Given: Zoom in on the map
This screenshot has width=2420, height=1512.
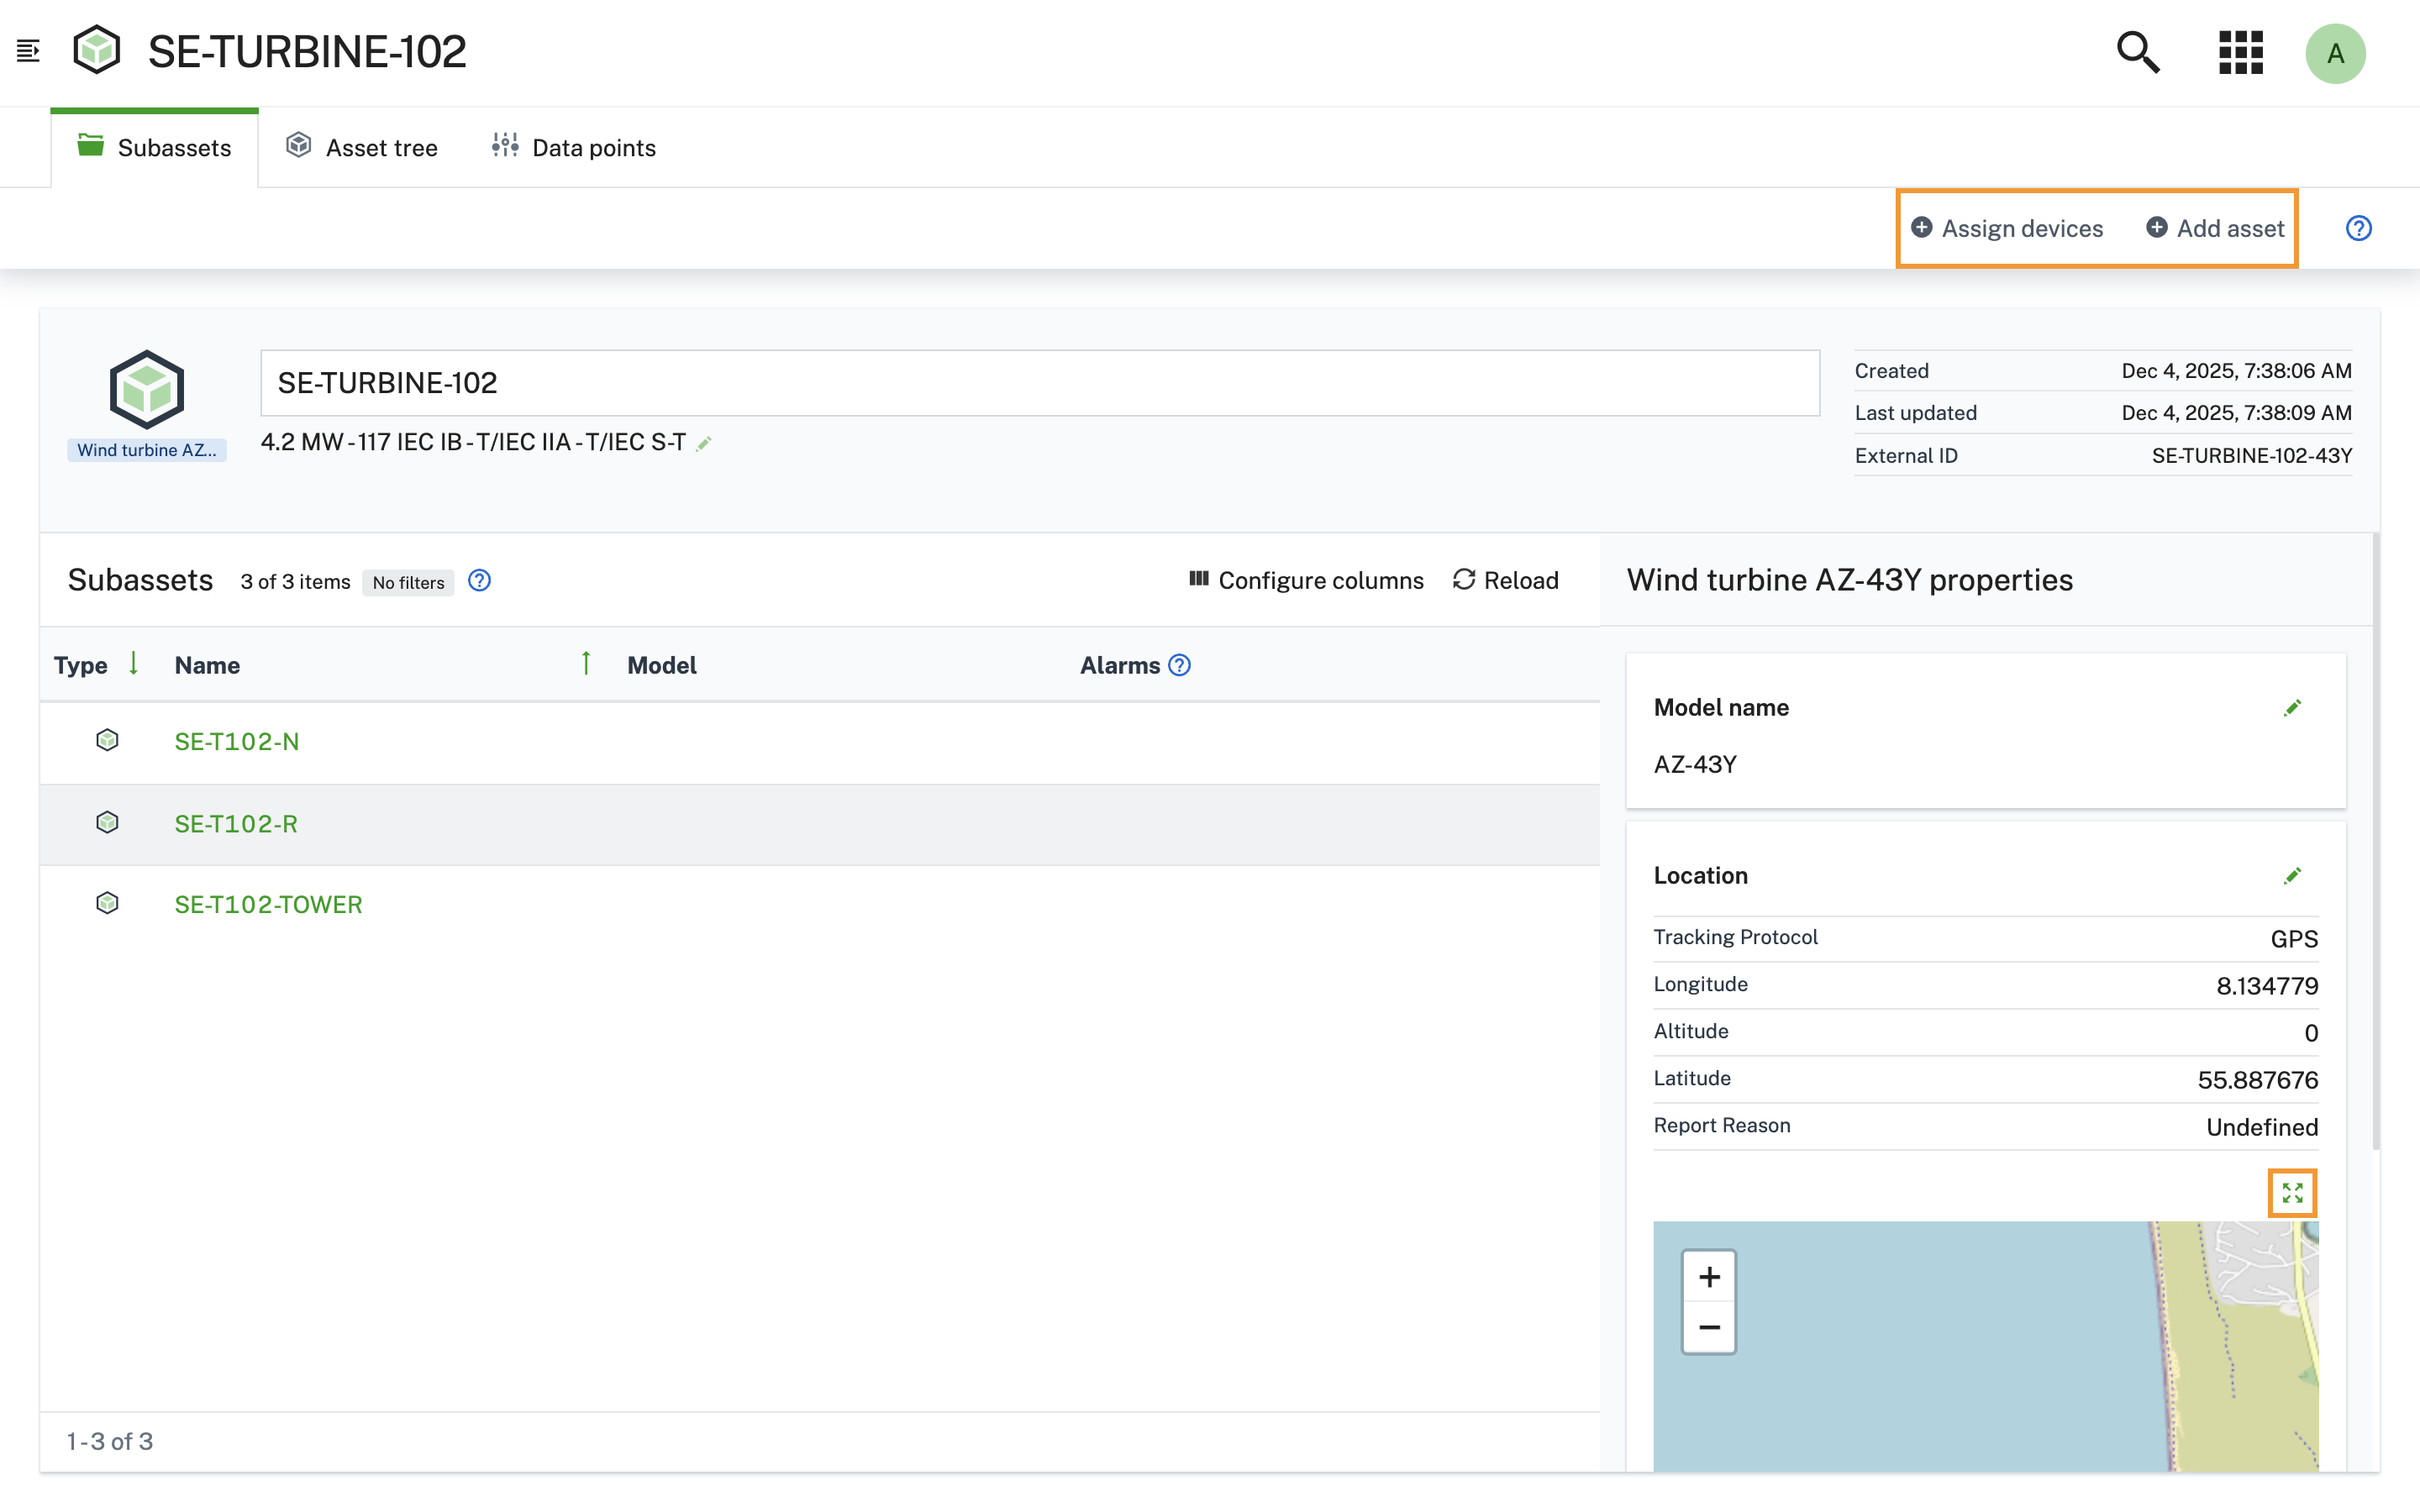Looking at the screenshot, I should (x=1709, y=1277).
